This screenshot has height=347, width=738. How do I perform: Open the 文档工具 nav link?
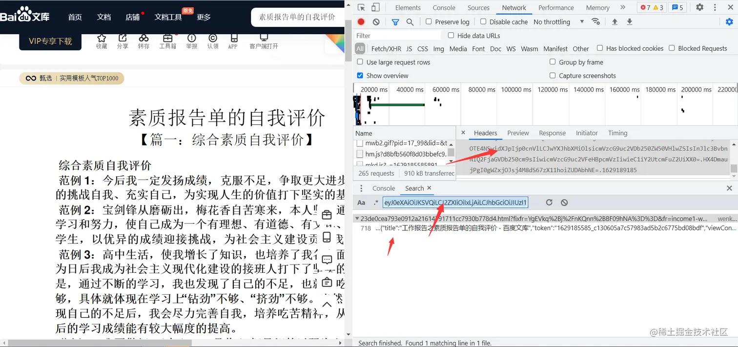(x=168, y=17)
